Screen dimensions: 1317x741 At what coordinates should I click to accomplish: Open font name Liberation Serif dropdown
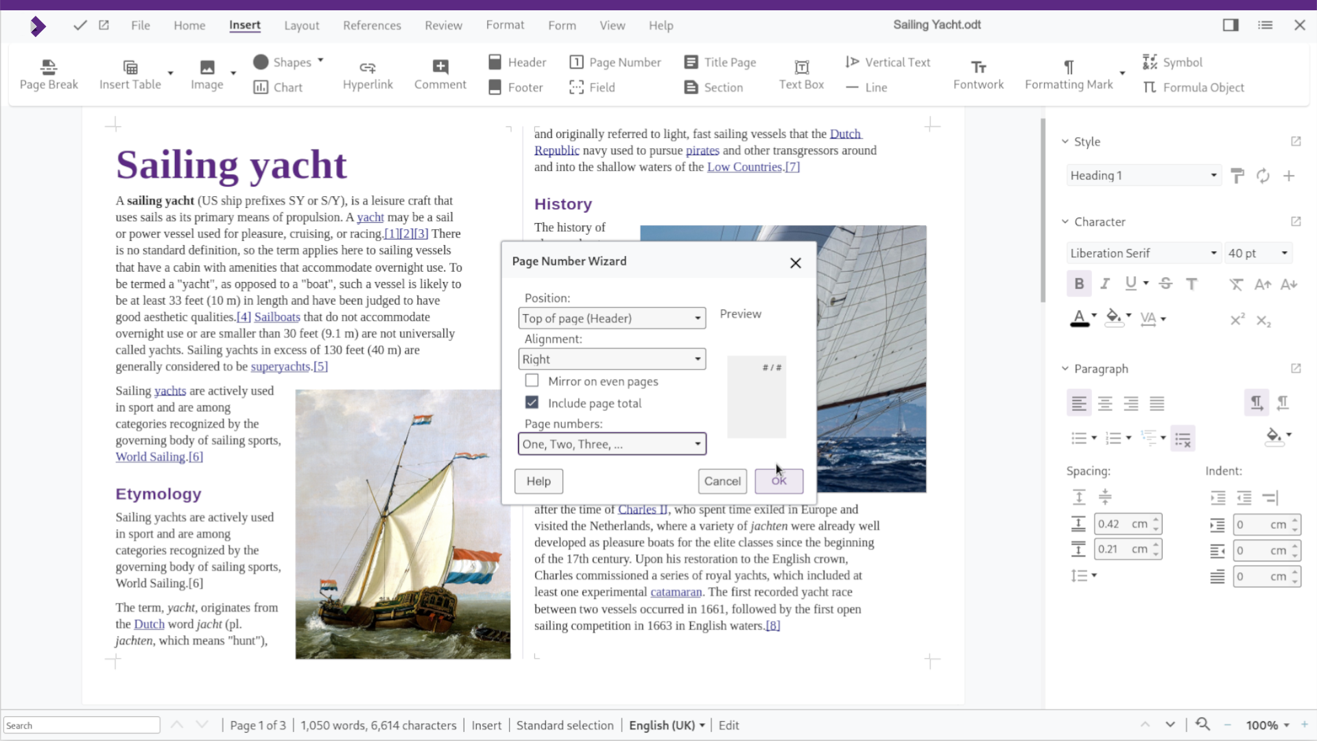click(1143, 253)
